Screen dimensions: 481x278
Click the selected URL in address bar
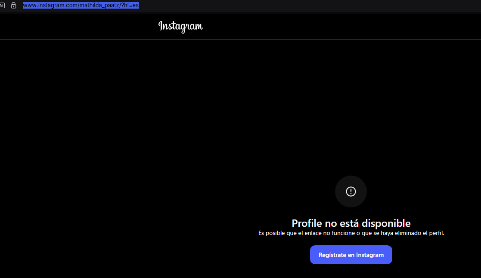coord(81,5)
